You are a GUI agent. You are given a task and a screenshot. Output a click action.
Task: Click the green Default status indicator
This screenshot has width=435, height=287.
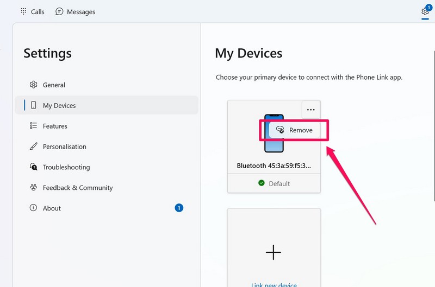coord(262,183)
